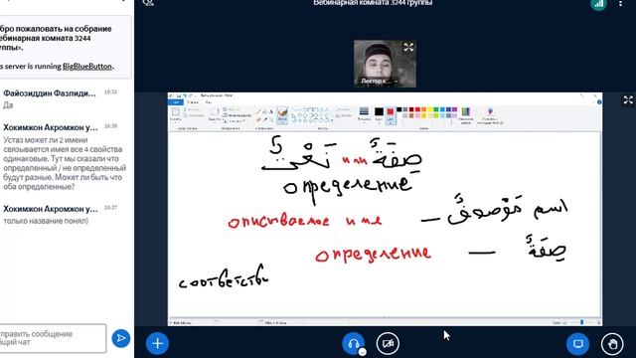Open the actions plus menu
This screenshot has height=358, width=636.
click(x=157, y=343)
